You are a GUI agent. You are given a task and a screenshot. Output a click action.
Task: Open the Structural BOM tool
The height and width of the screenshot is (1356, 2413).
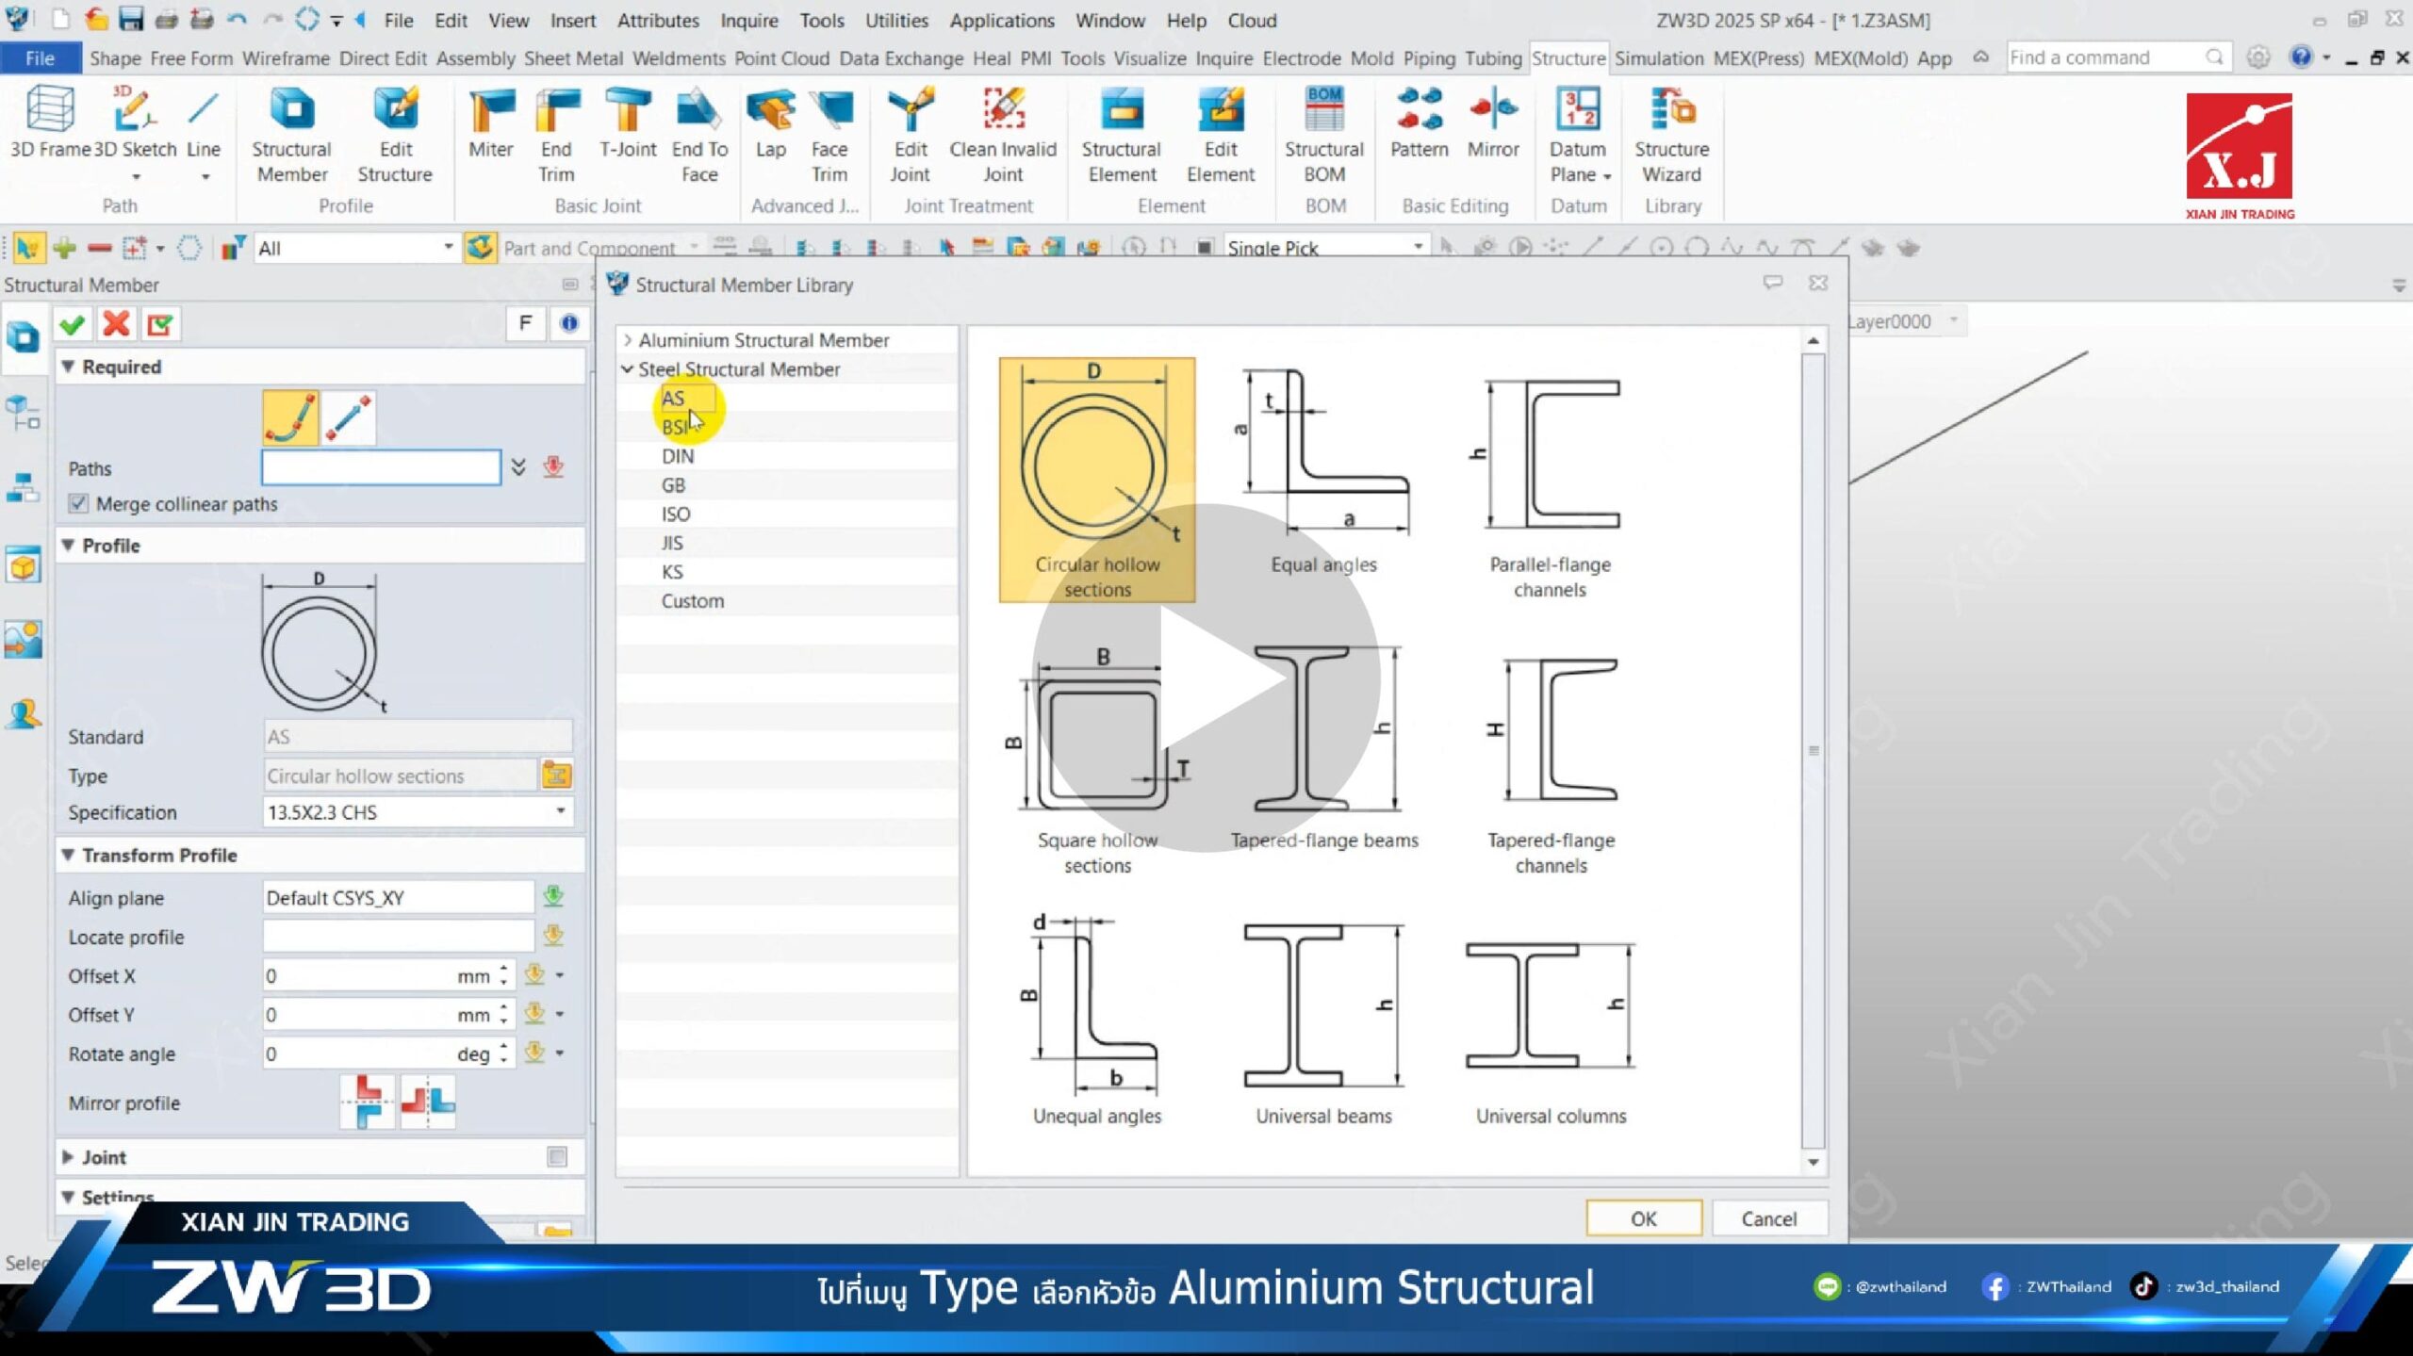click(x=1325, y=132)
